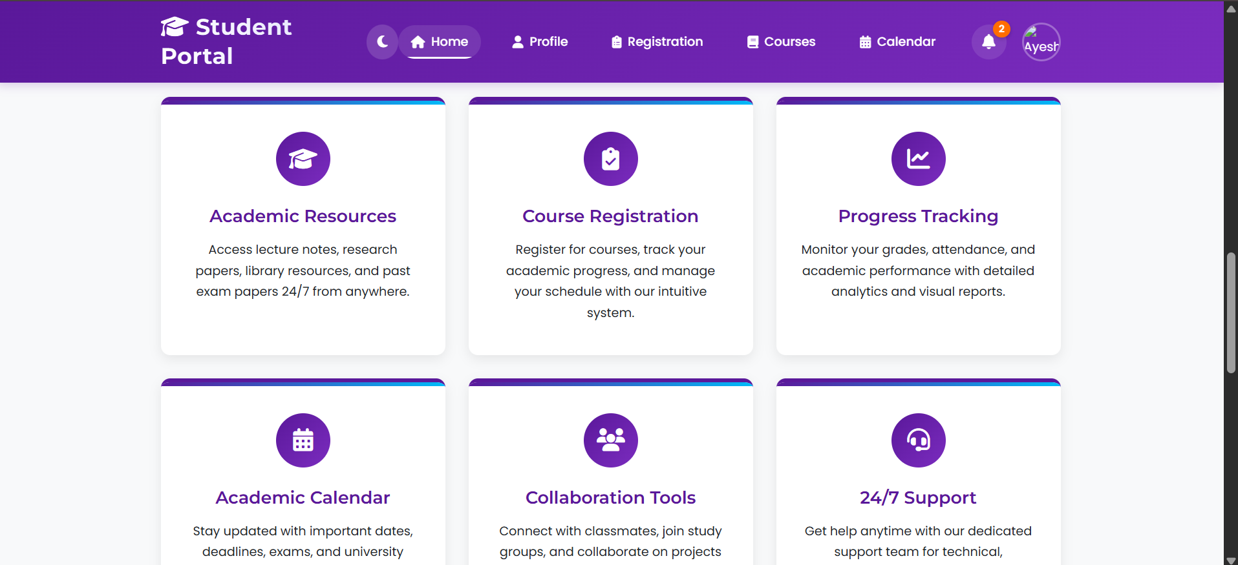Click the text 'Get help anytime with our dedicated'

click(x=919, y=531)
